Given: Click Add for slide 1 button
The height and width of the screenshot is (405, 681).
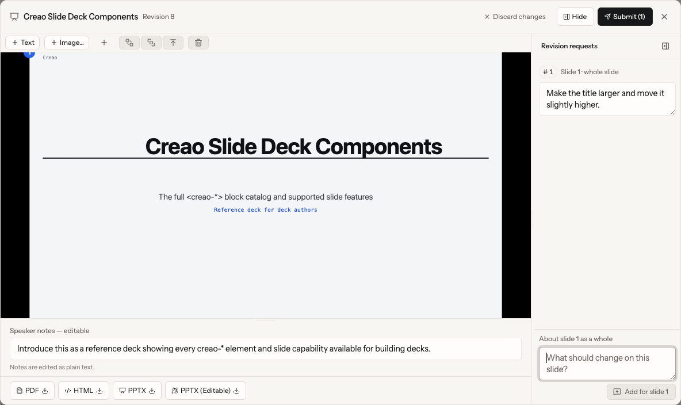Looking at the screenshot, I should (641, 392).
